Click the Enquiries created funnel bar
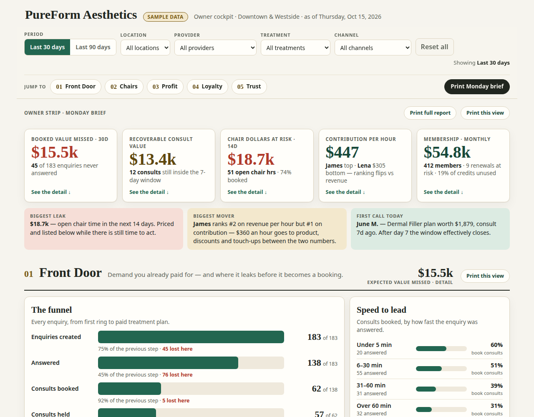 point(191,337)
